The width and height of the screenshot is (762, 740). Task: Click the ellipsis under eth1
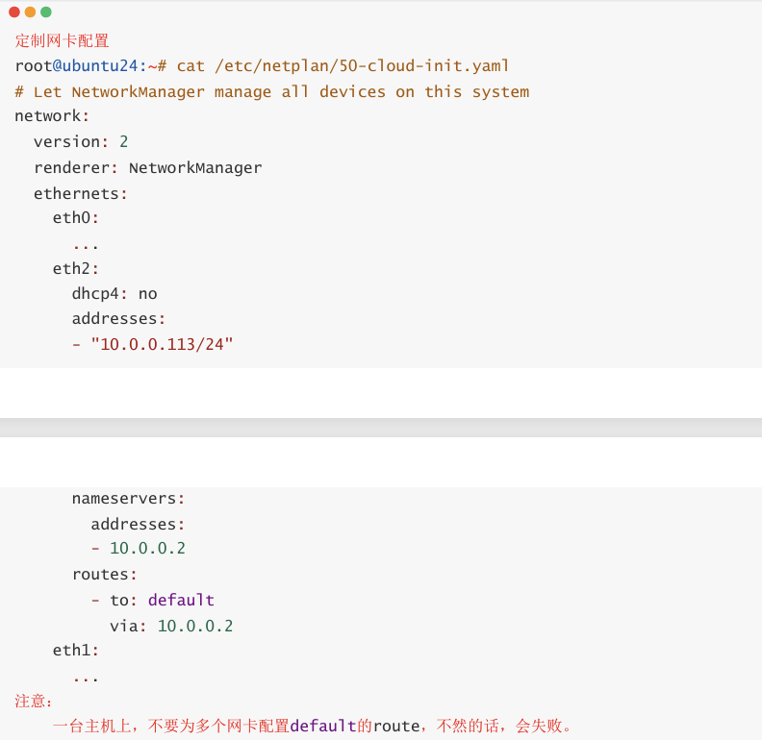pos(86,678)
